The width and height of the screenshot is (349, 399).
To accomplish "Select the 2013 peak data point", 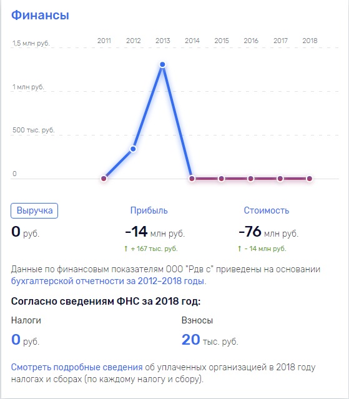I will click(162, 64).
